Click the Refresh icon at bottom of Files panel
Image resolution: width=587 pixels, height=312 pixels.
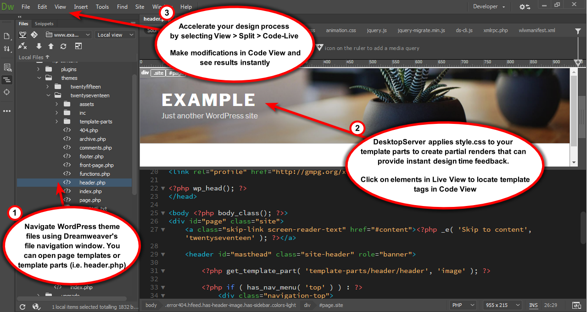22,307
